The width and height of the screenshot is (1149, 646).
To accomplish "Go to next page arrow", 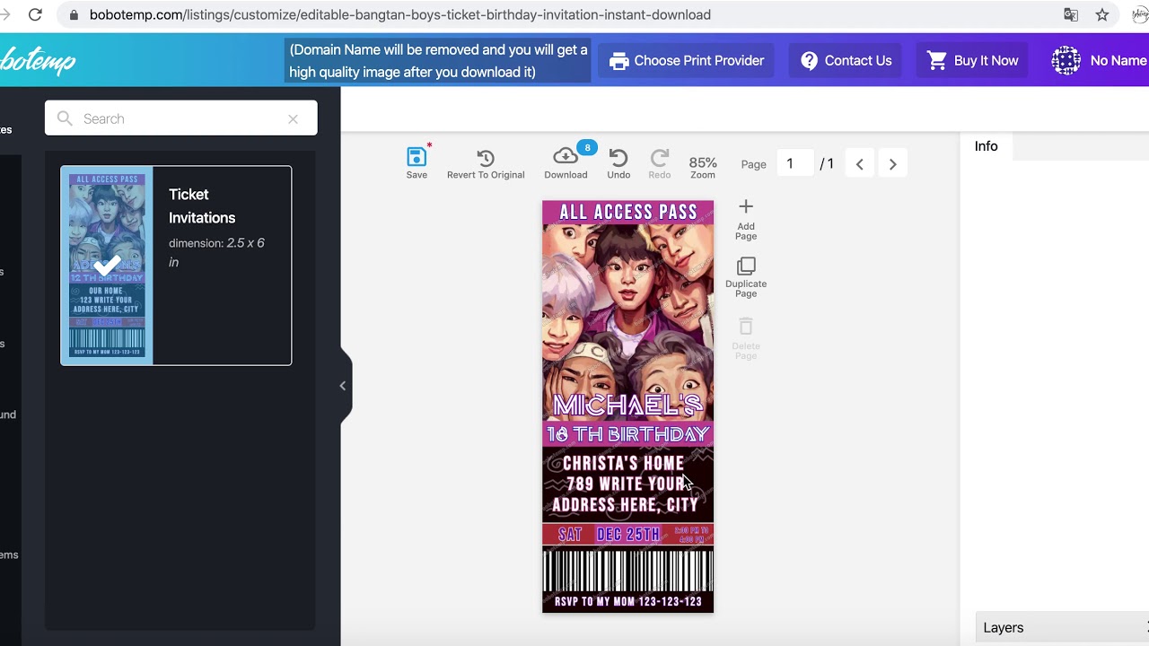I will point(892,164).
